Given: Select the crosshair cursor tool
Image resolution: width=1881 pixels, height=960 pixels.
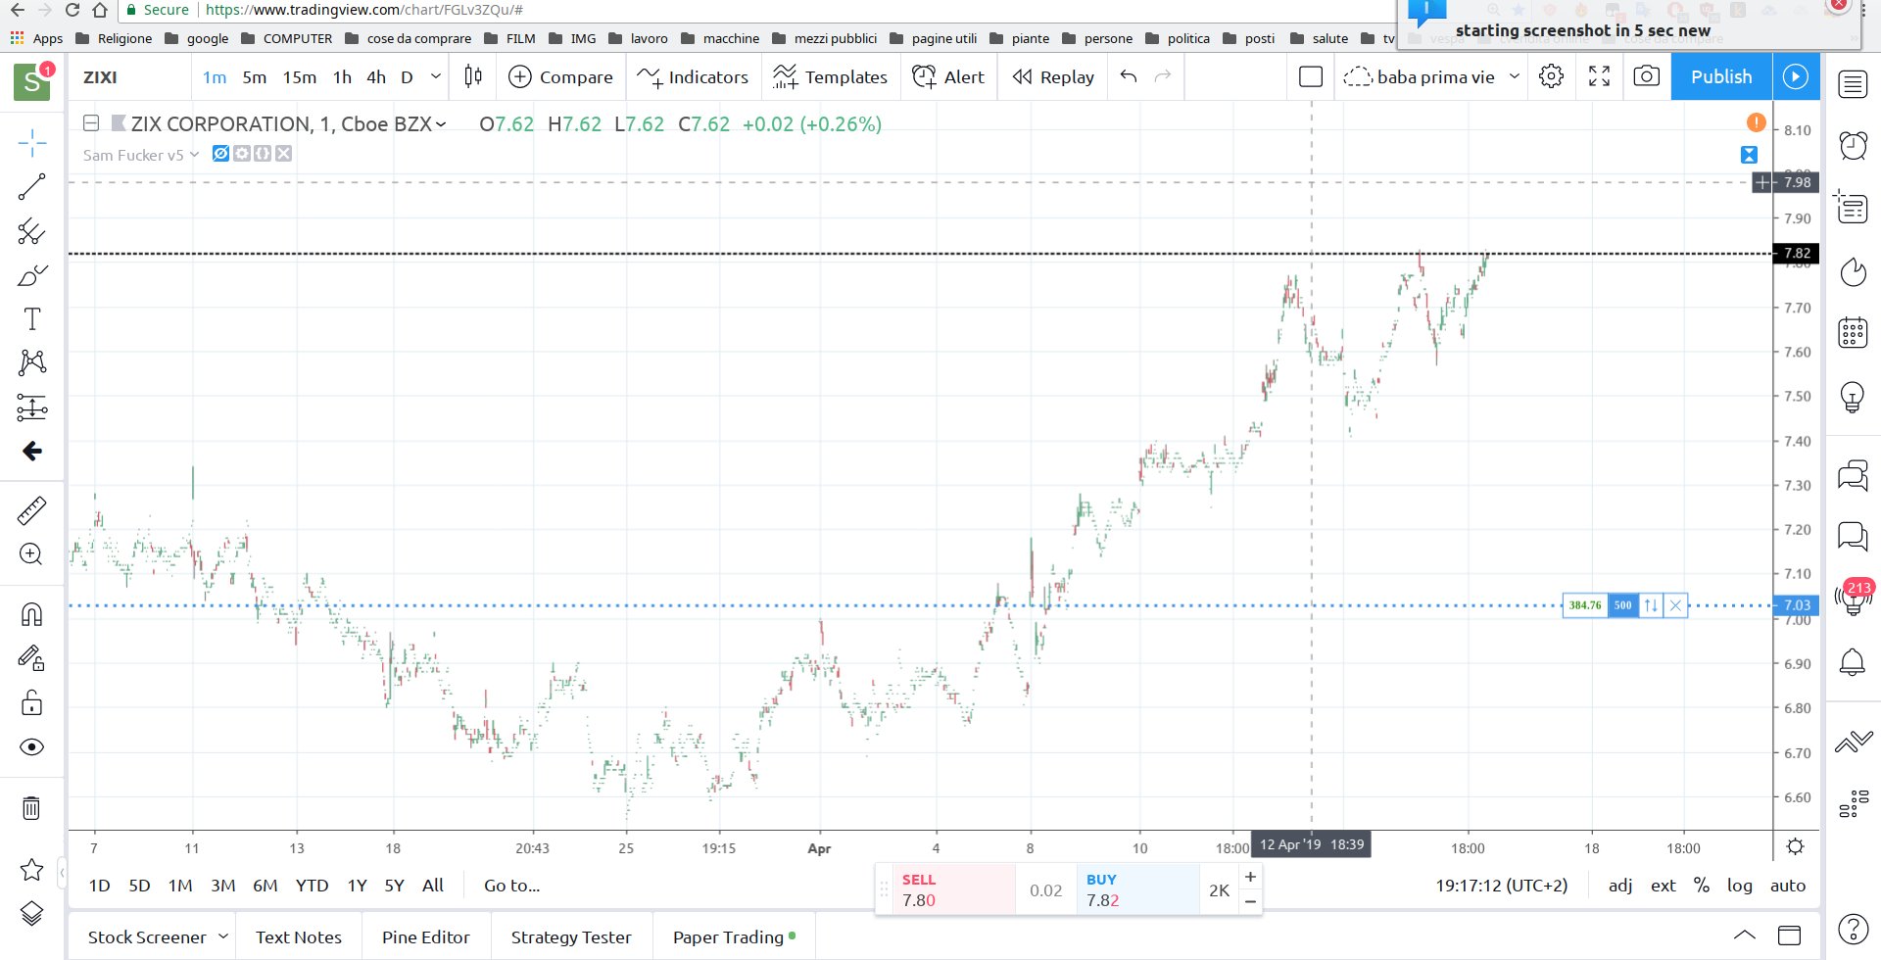Looking at the screenshot, I should click(32, 143).
